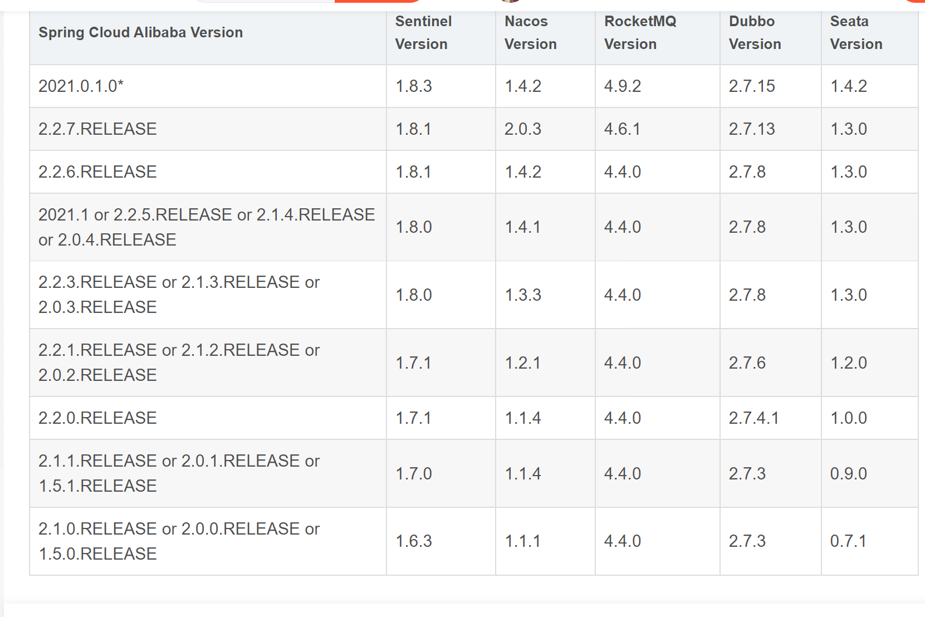Select Dubbo 2.7.8 in the 2021.1 row

[x=771, y=227]
